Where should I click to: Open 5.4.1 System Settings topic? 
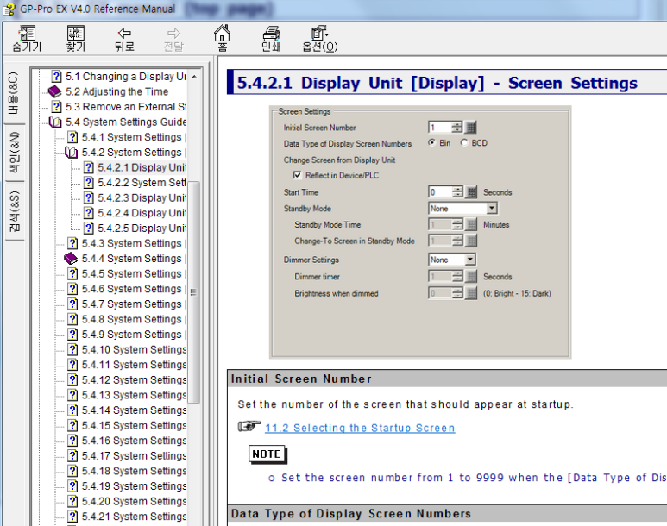tap(134, 137)
